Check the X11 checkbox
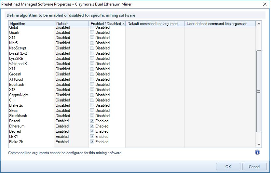272x173 pixels. pos(92,69)
